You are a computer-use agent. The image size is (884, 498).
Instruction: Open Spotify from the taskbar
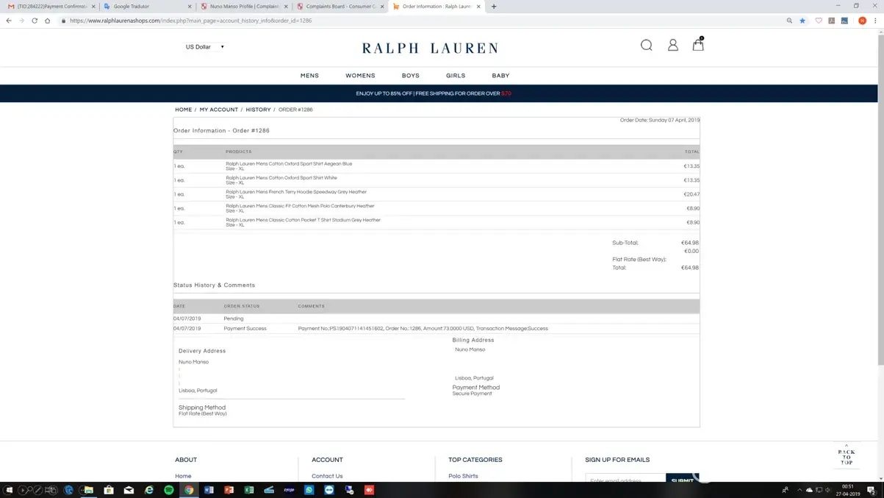click(169, 490)
